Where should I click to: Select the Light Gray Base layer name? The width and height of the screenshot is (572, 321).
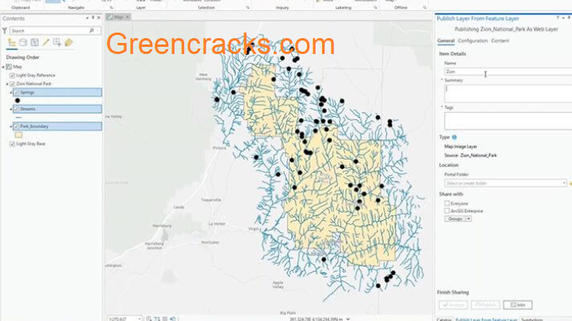[31, 144]
